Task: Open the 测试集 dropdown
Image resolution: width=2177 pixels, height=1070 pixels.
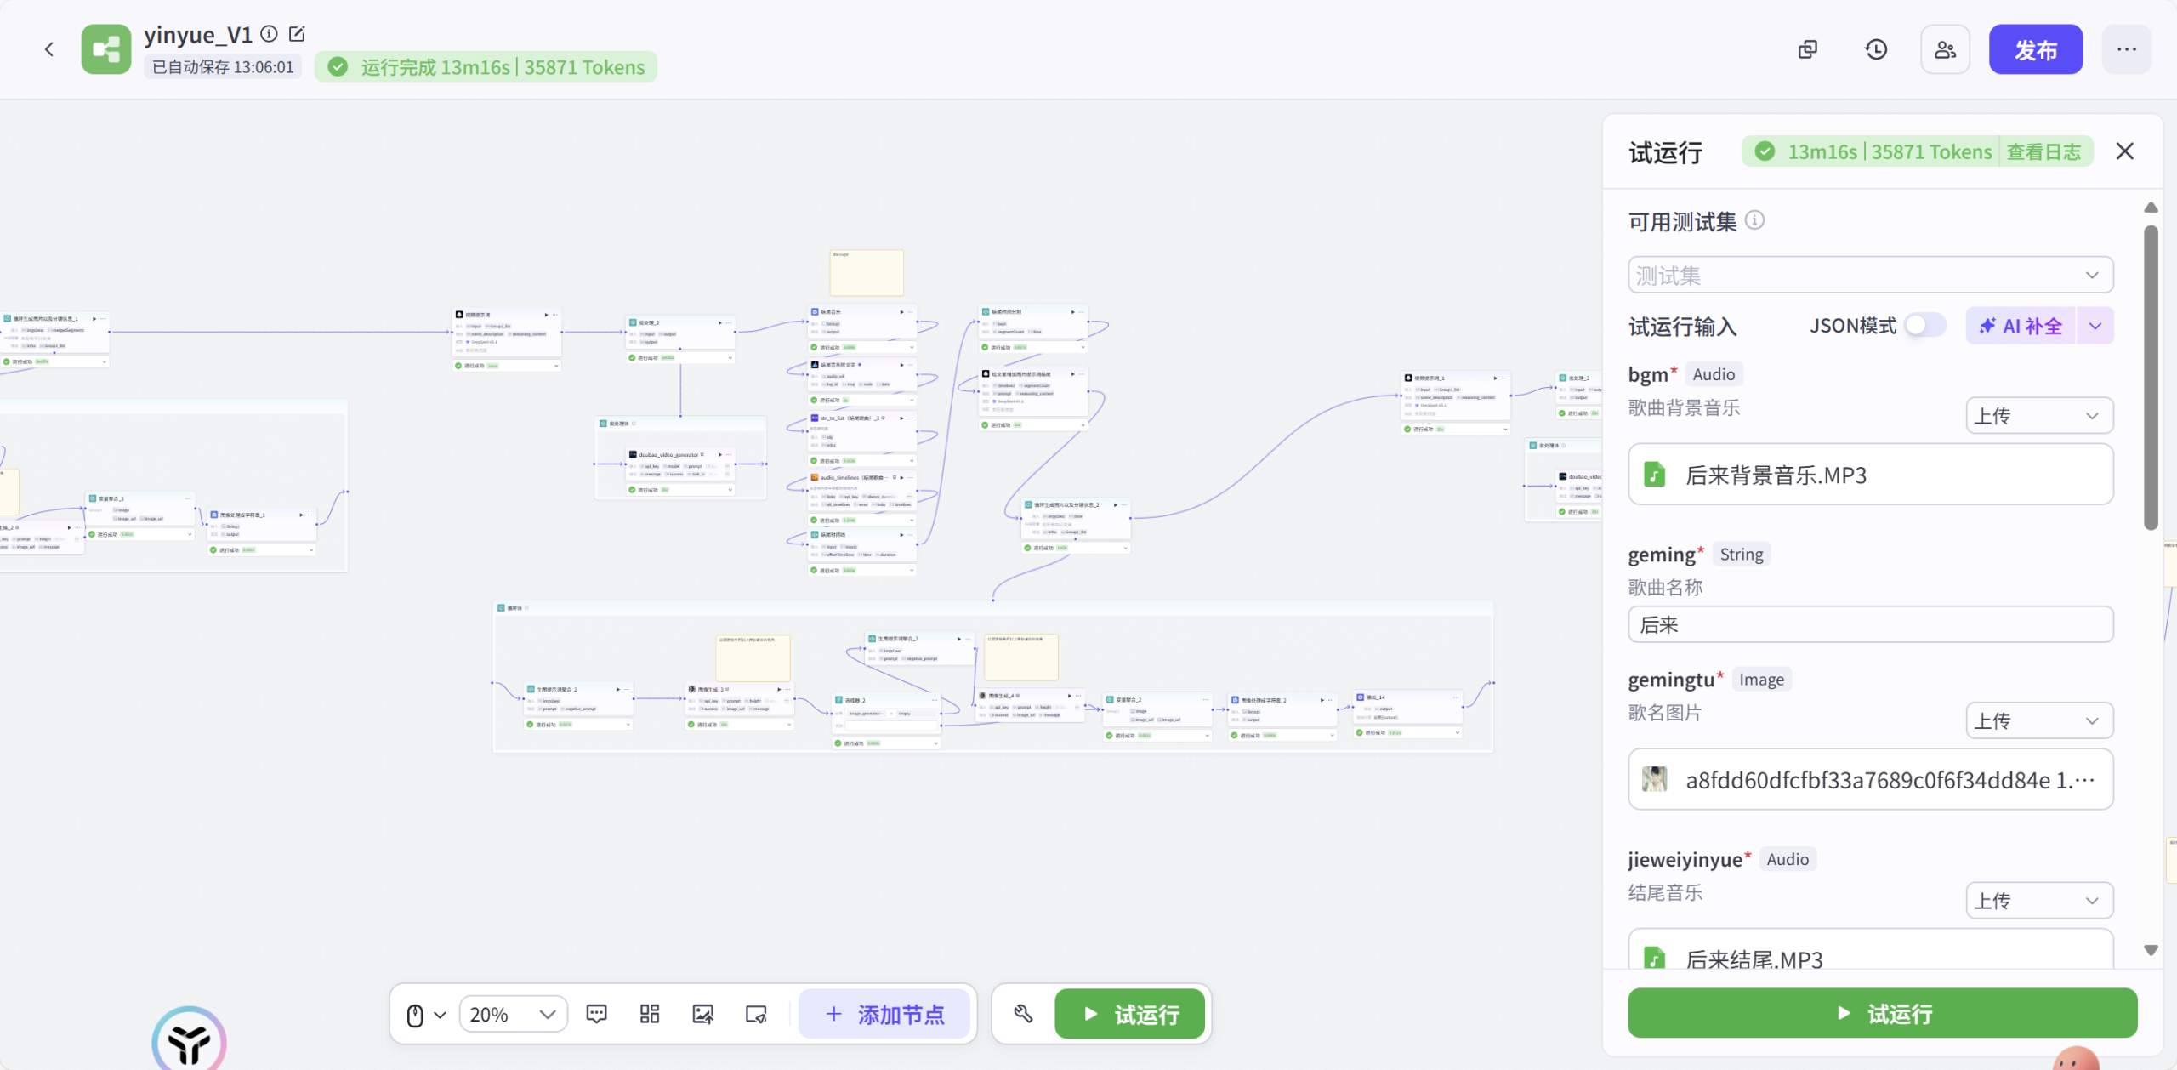Action: coord(1870,276)
